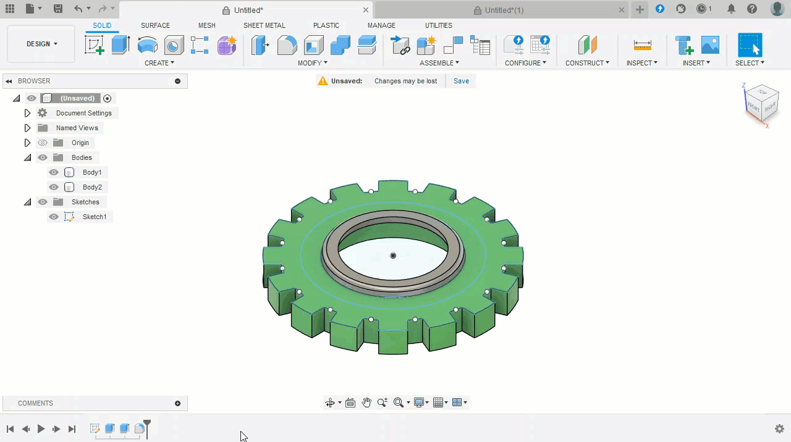This screenshot has height=442, width=791.
Task: Click the Save link in warning bar
Action: click(461, 81)
